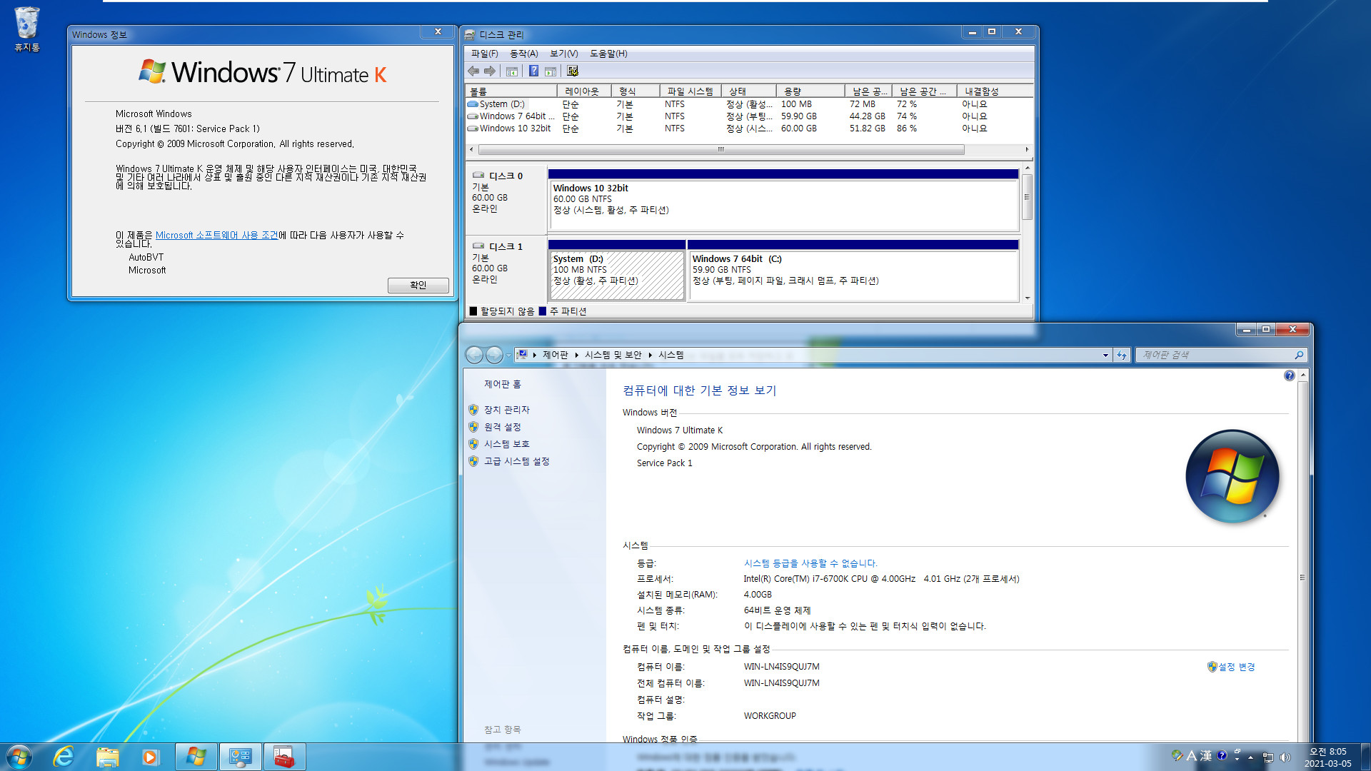Select Windows 7 64bit volume row

point(749,116)
